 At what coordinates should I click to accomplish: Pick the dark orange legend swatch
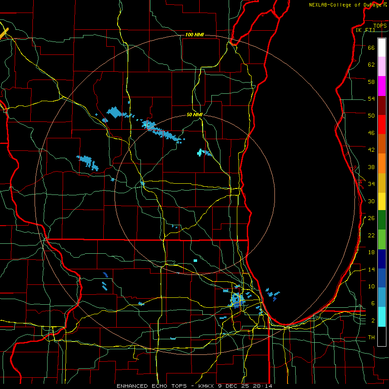pyautogui.click(x=382, y=143)
